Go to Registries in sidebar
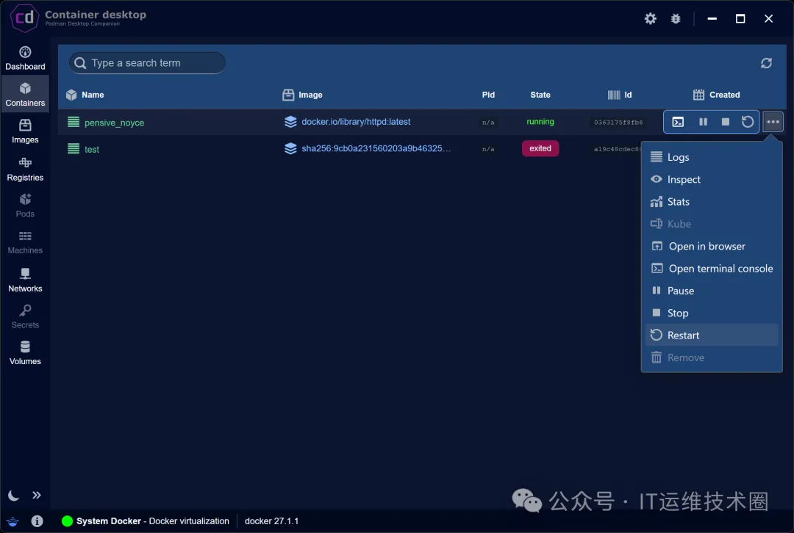The width and height of the screenshot is (794, 533). (x=25, y=169)
